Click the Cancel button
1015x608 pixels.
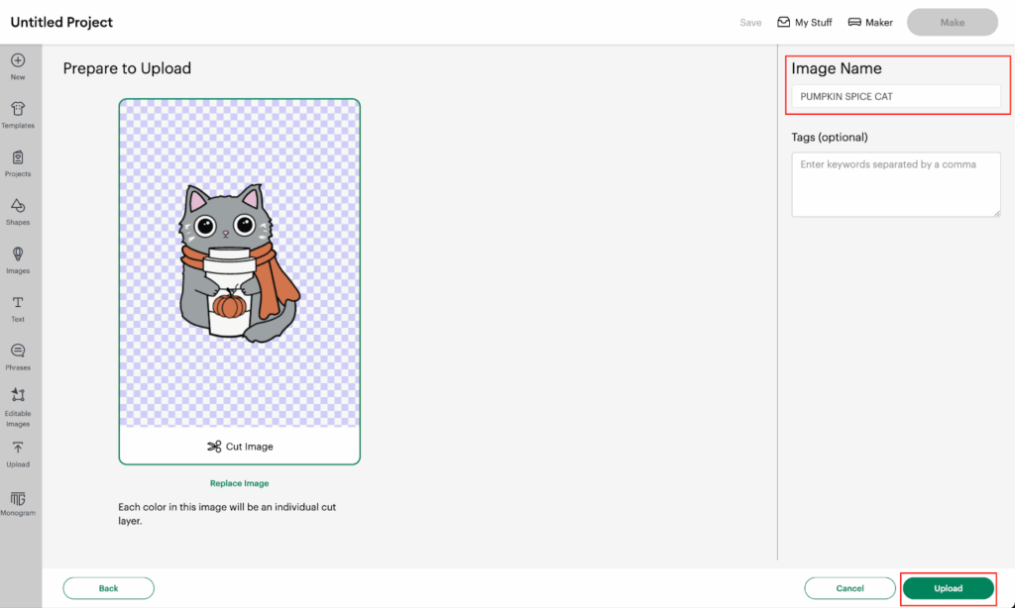click(849, 588)
